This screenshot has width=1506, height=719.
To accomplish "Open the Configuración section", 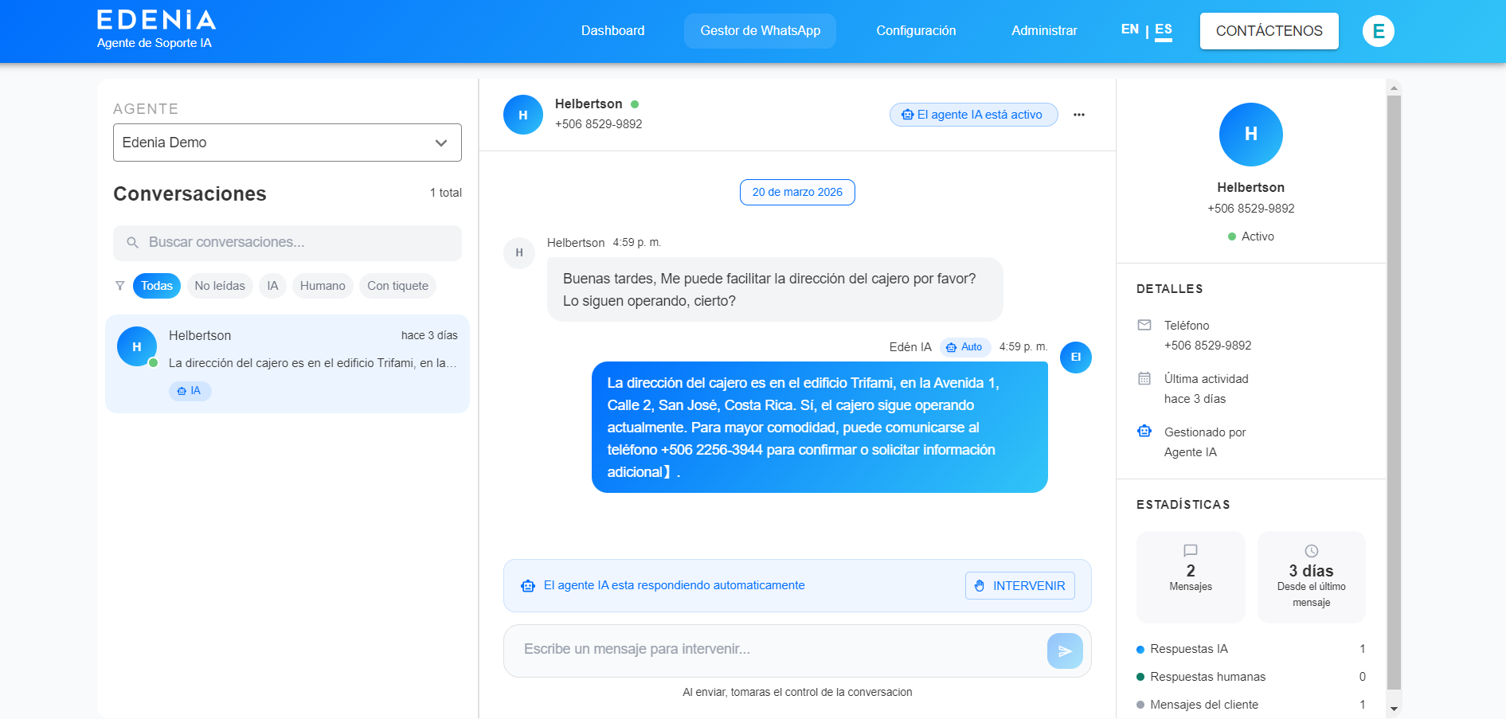I will pos(916,30).
